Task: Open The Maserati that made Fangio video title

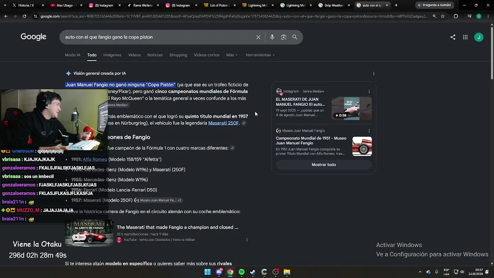Action: point(178,227)
